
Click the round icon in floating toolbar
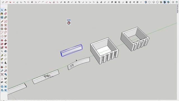tap(69, 23)
